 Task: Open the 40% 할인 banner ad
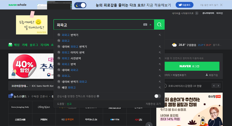point(31,66)
